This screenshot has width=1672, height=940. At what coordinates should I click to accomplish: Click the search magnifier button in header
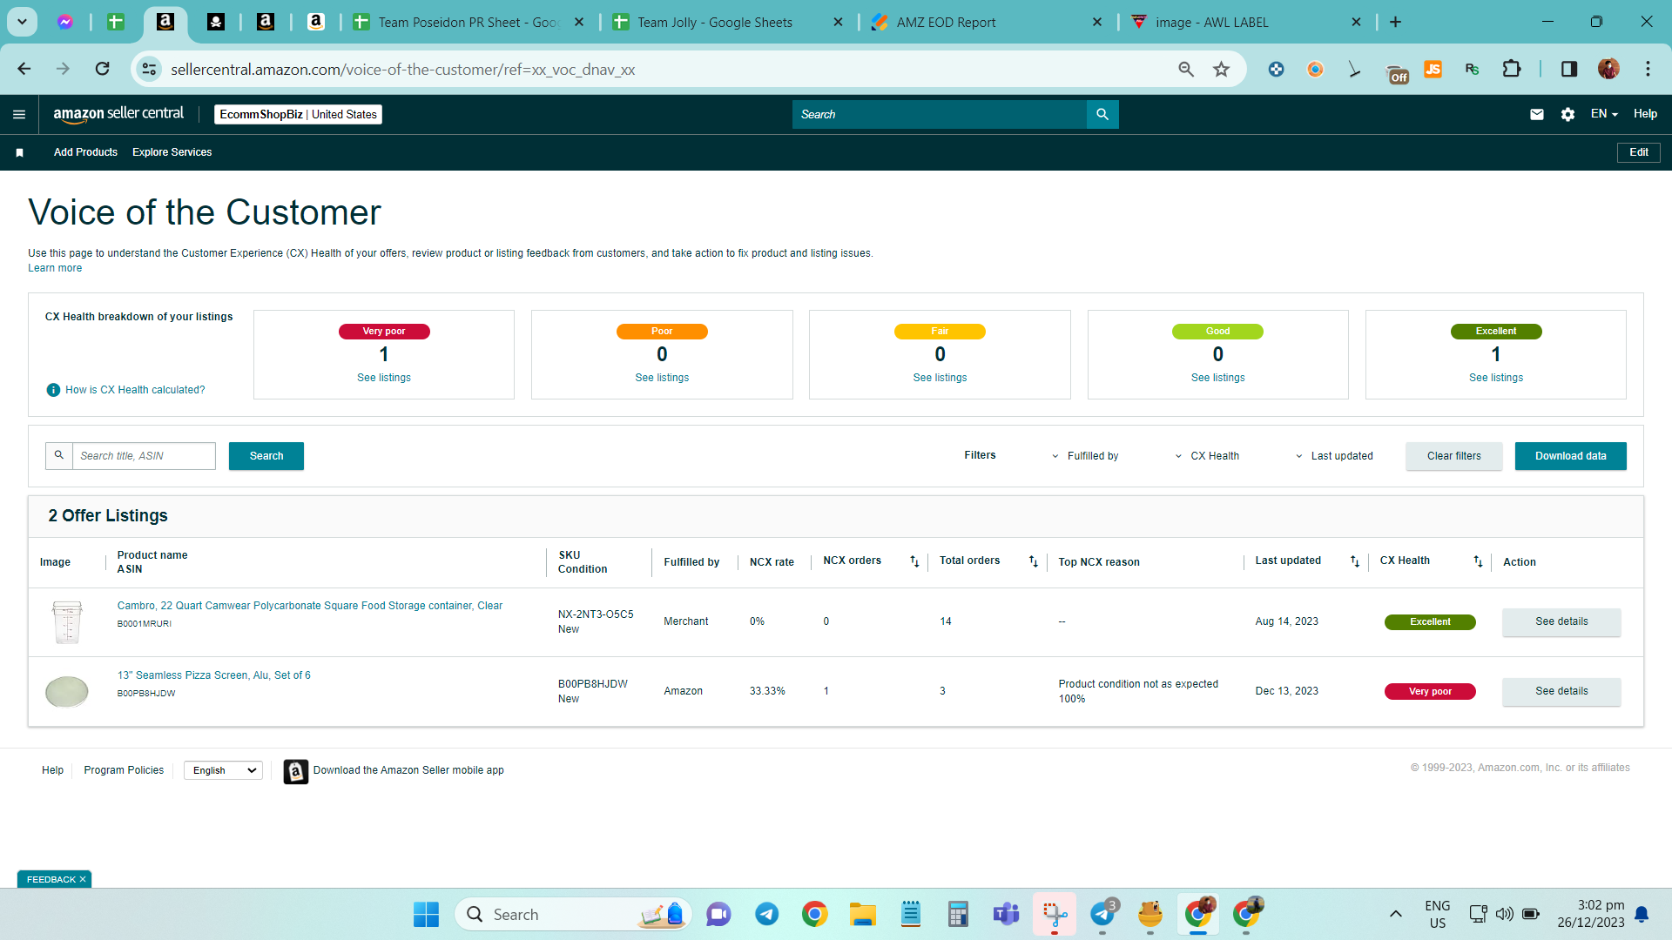tap(1102, 114)
